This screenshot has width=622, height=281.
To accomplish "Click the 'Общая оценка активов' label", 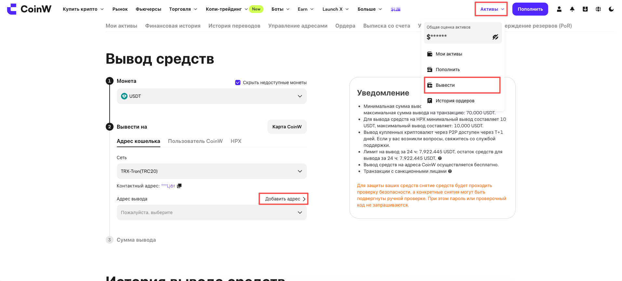I will tap(448, 27).
